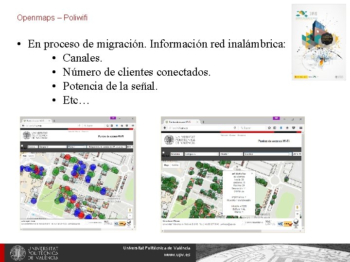
Task: Open a new tab in right browser
Action: pyautogui.click(x=203, y=122)
